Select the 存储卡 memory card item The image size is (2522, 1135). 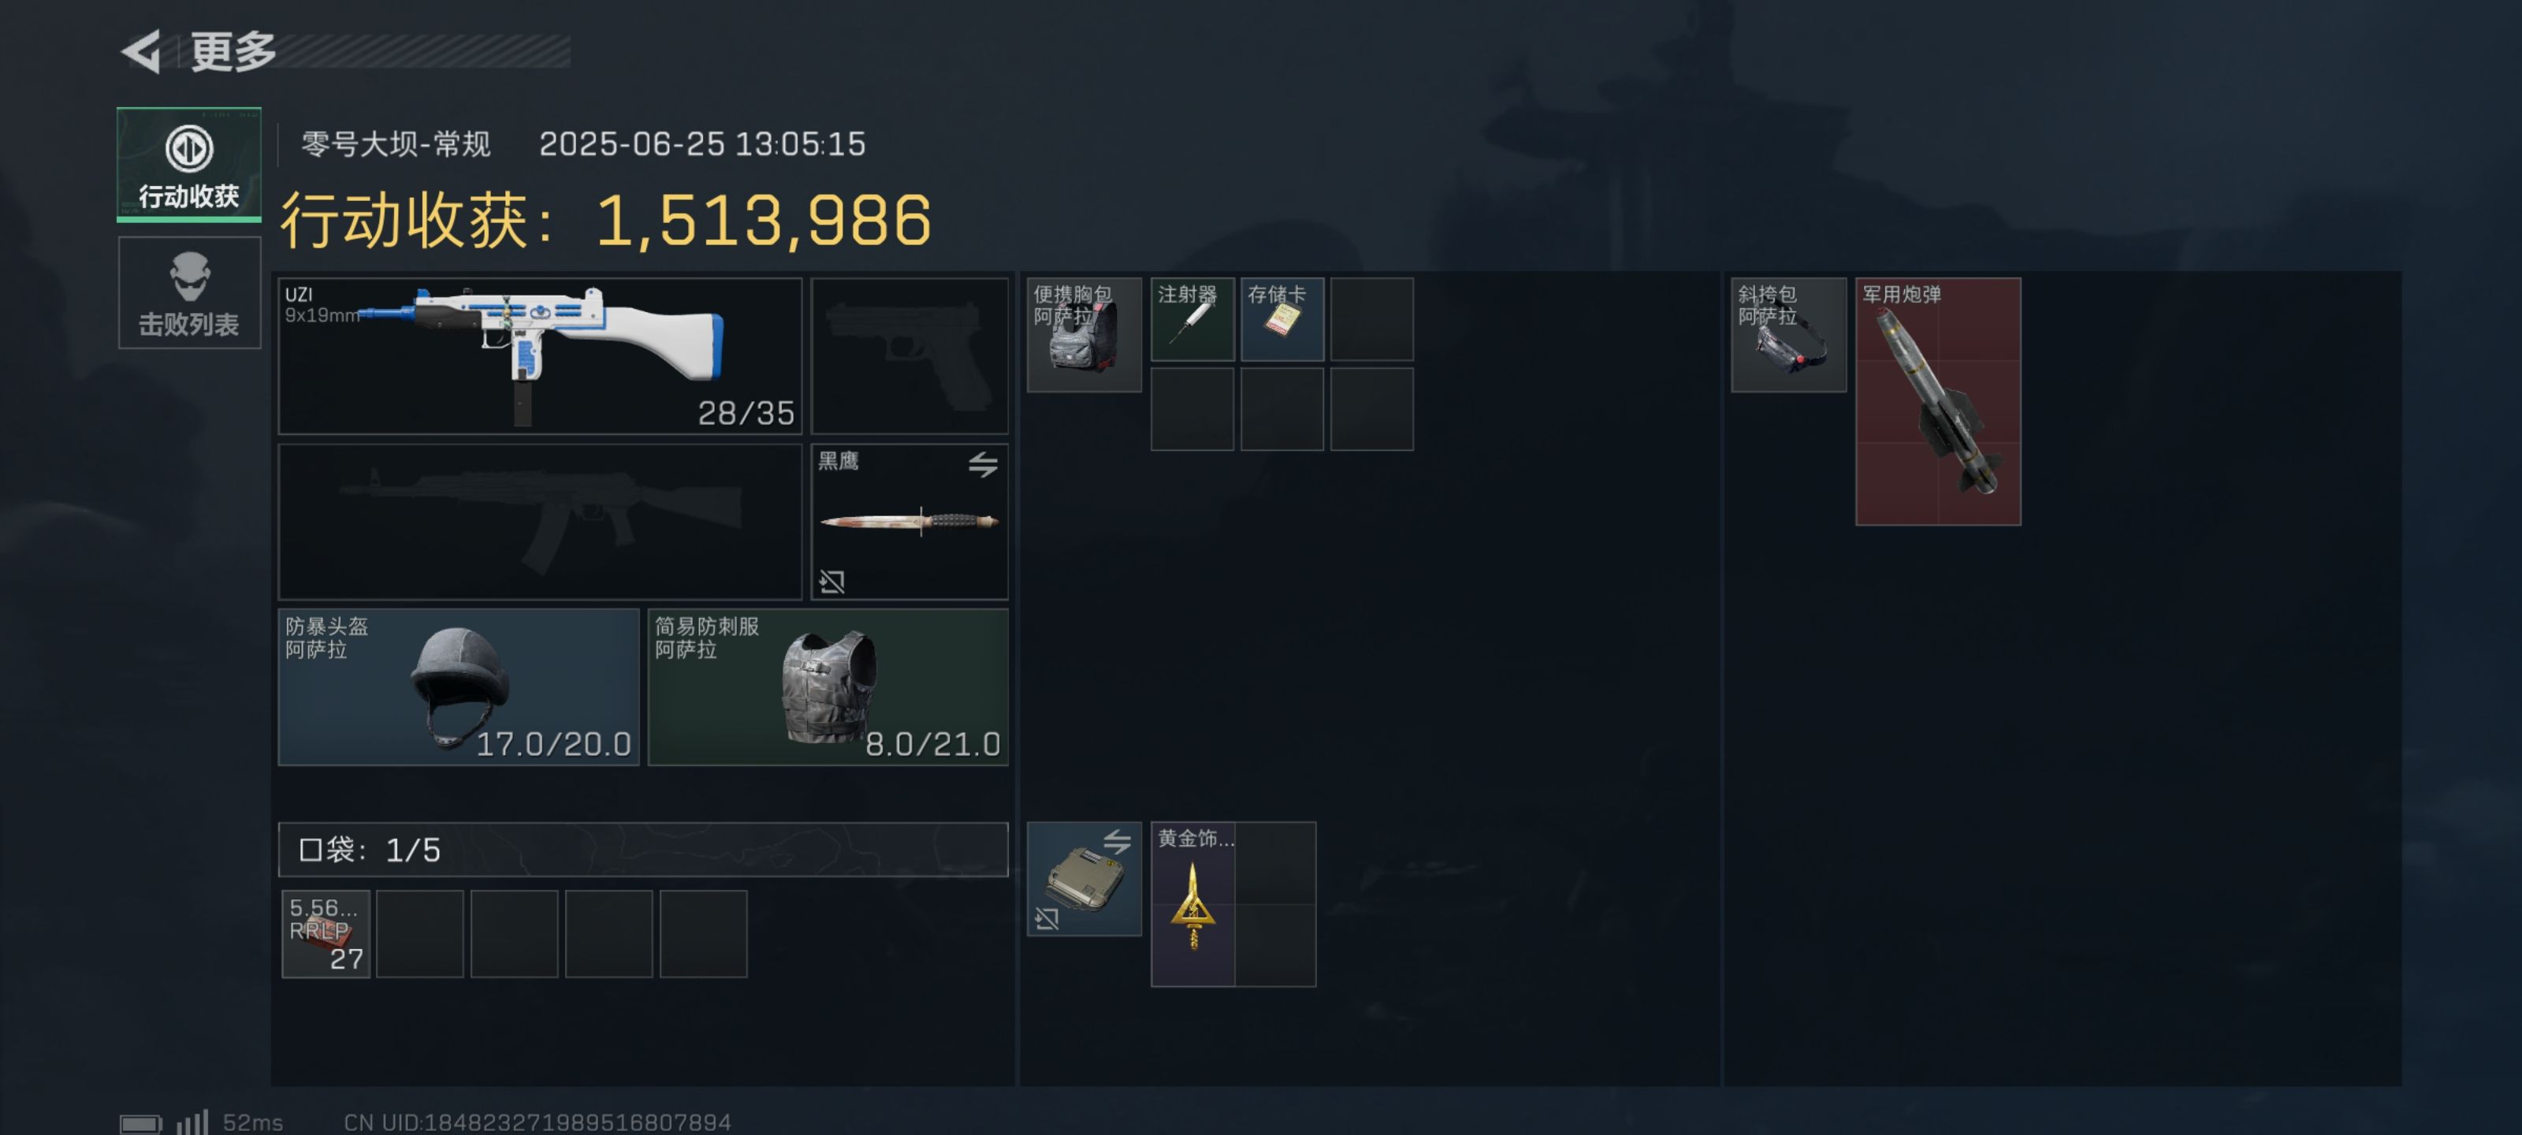coord(1282,319)
